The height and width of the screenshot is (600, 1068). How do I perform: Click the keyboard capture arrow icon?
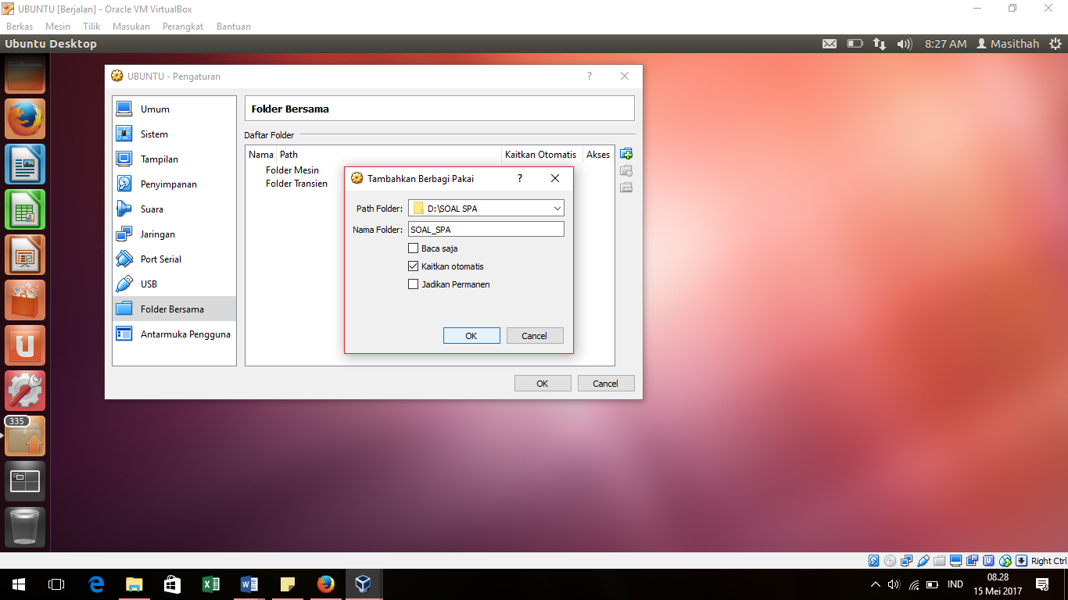(1022, 561)
